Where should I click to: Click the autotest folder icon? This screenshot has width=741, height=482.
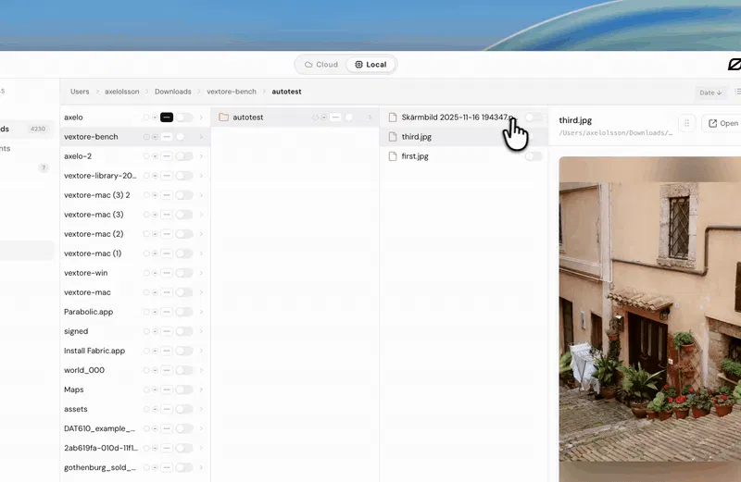point(223,117)
